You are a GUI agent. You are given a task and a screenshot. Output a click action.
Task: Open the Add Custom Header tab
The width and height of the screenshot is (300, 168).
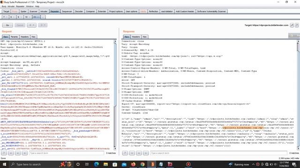pos(185,11)
